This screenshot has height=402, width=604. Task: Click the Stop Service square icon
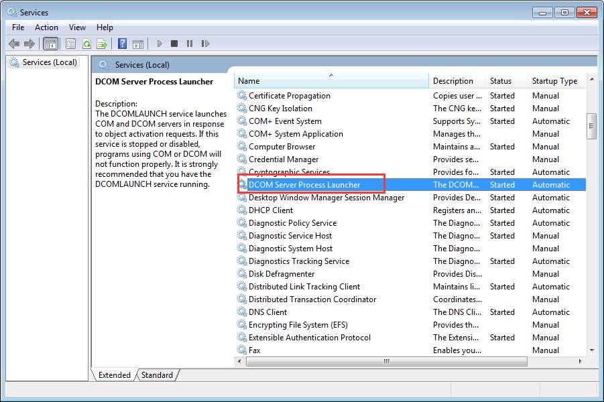pos(174,44)
